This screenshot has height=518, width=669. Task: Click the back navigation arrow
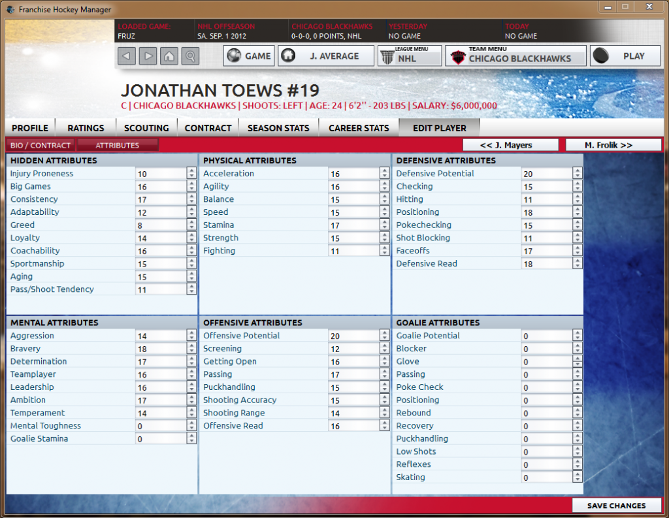tap(126, 56)
